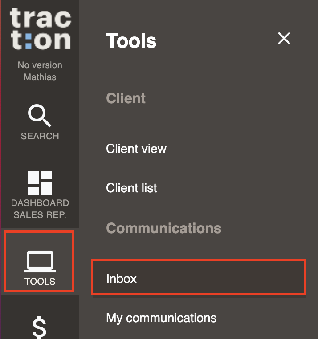
Task: Click the Tools panel title
Action: point(131,41)
